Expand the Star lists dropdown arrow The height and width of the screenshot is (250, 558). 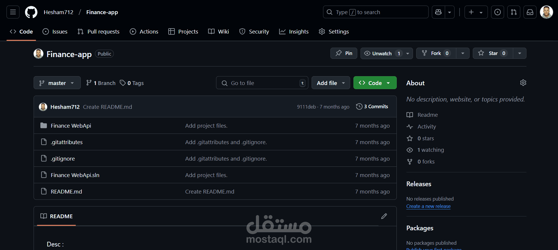point(520,53)
